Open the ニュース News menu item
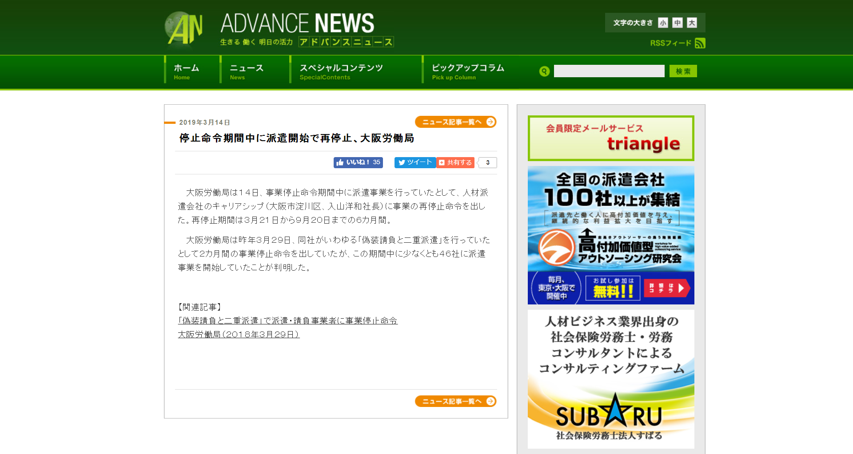Screen dimensions: 853x454 pos(247,71)
